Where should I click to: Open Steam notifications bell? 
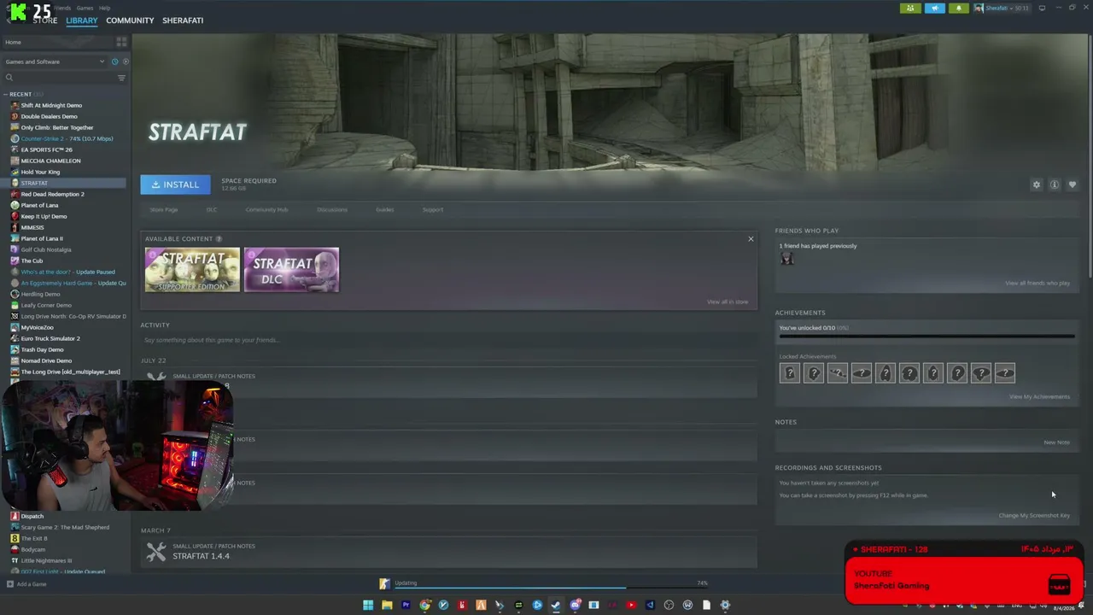click(958, 8)
